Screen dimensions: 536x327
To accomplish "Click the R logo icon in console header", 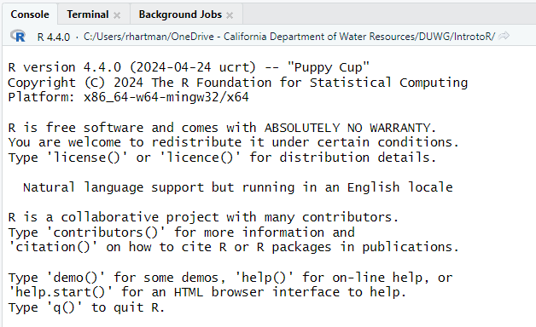I will click(18, 36).
